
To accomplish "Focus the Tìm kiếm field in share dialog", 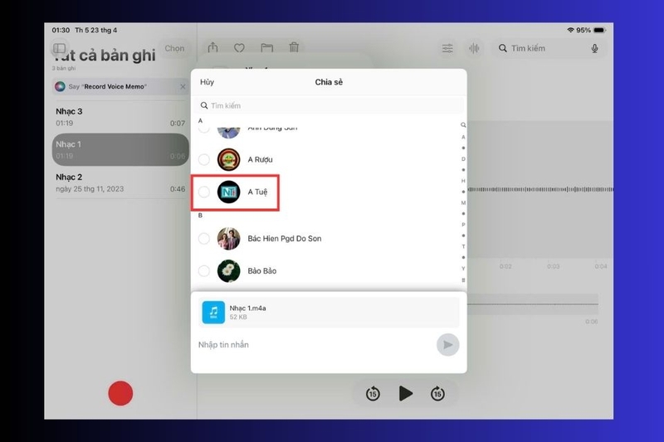I will pyautogui.click(x=329, y=106).
